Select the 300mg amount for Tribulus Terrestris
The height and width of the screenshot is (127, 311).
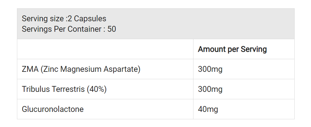210,89
